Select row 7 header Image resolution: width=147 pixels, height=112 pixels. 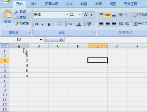click(x=5, y=80)
